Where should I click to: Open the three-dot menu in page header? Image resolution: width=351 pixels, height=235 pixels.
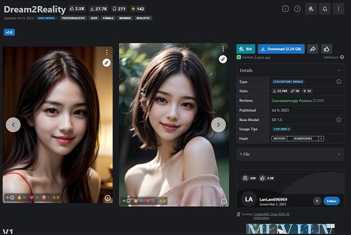[338, 9]
